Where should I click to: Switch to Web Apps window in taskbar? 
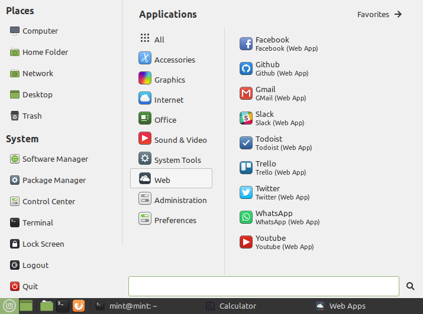(341, 306)
